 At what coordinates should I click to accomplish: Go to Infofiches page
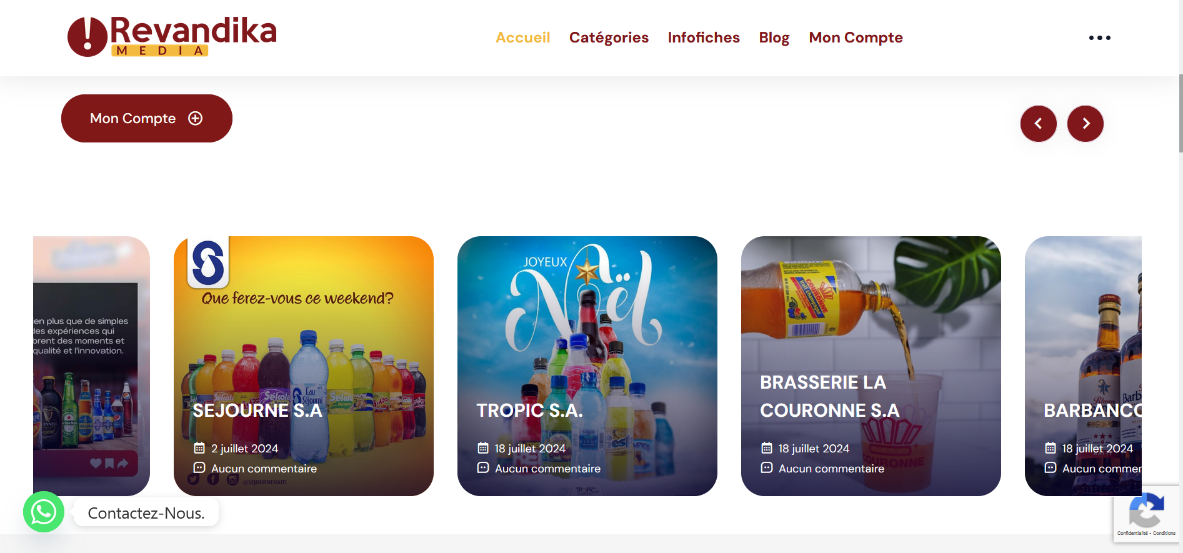704,37
